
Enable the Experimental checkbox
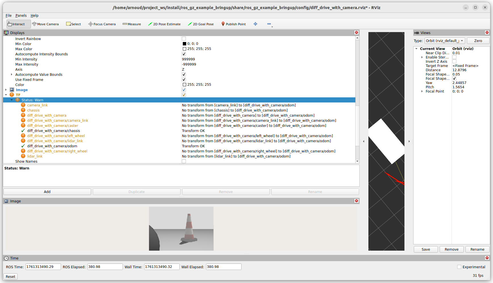click(459, 267)
